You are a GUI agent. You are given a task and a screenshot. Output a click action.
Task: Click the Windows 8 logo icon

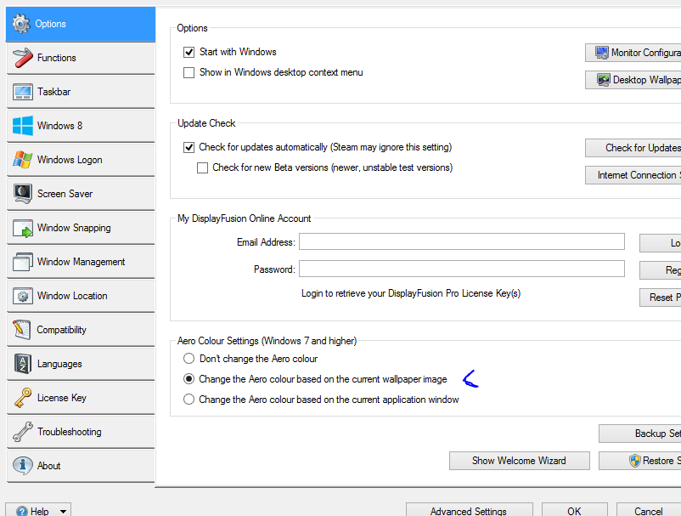[22, 126]
